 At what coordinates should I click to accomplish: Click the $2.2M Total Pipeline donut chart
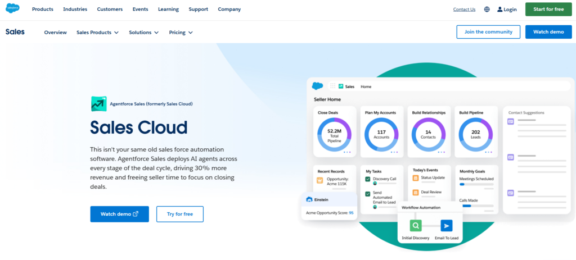(x=334, y=135)
